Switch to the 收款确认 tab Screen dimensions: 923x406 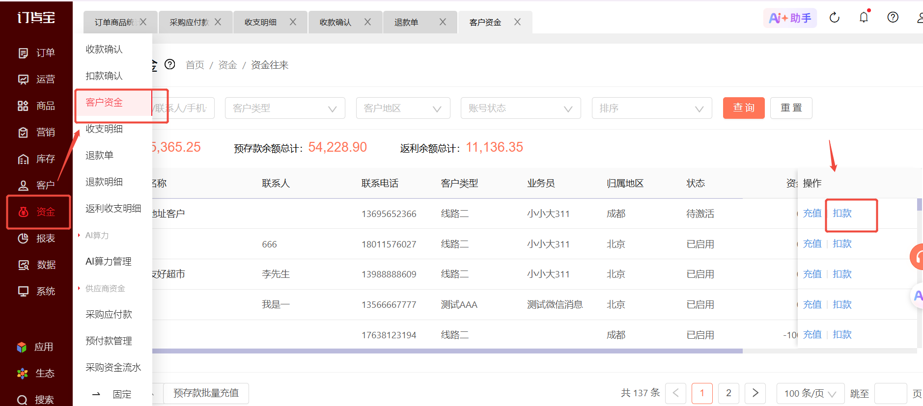pos(336,23)
